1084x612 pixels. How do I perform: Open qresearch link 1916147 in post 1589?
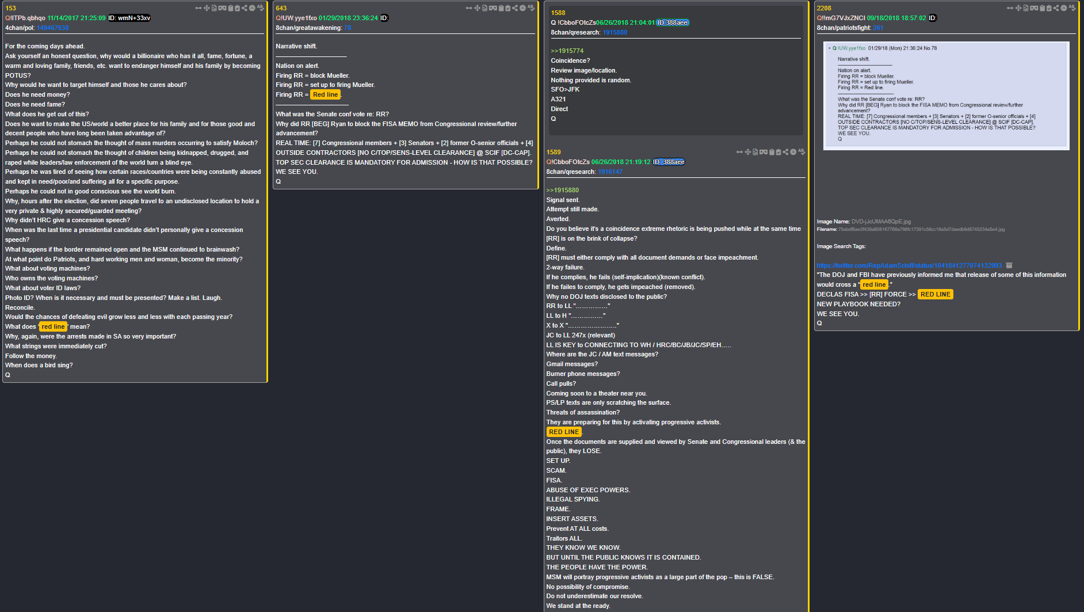[610, 172]
